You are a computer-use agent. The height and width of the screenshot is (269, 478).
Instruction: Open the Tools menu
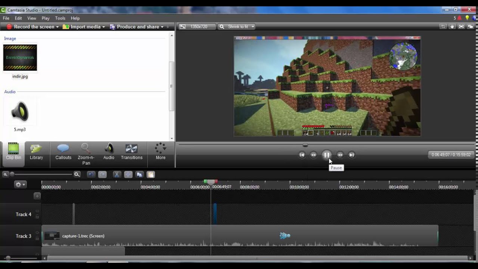coord(60,18)
